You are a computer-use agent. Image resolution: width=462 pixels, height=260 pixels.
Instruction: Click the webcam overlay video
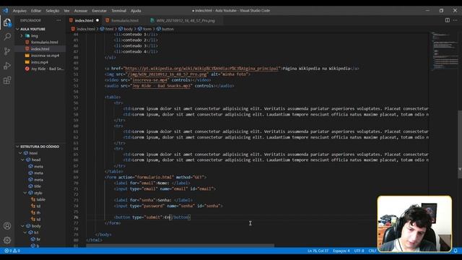(414, 224)
